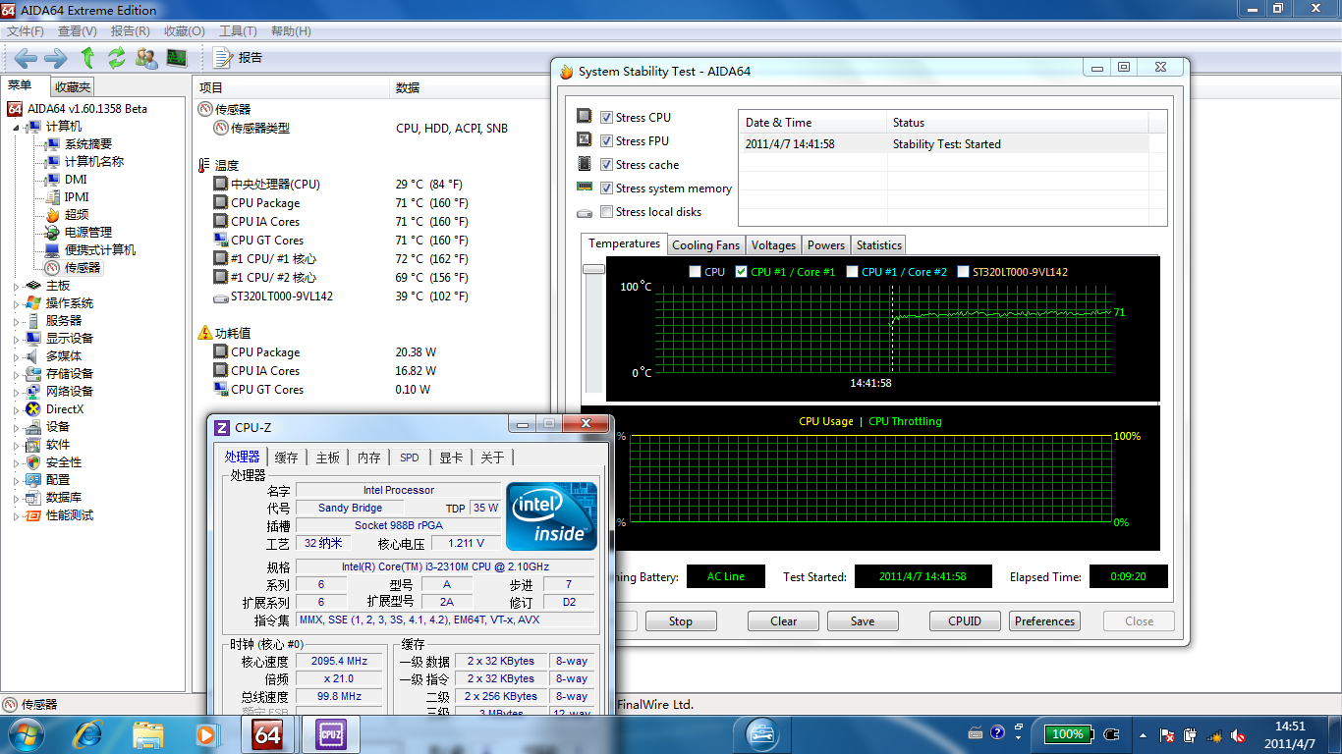Switch to the Statistics tab
This screenshot has height=754, width=1342.
pos(878,245)
